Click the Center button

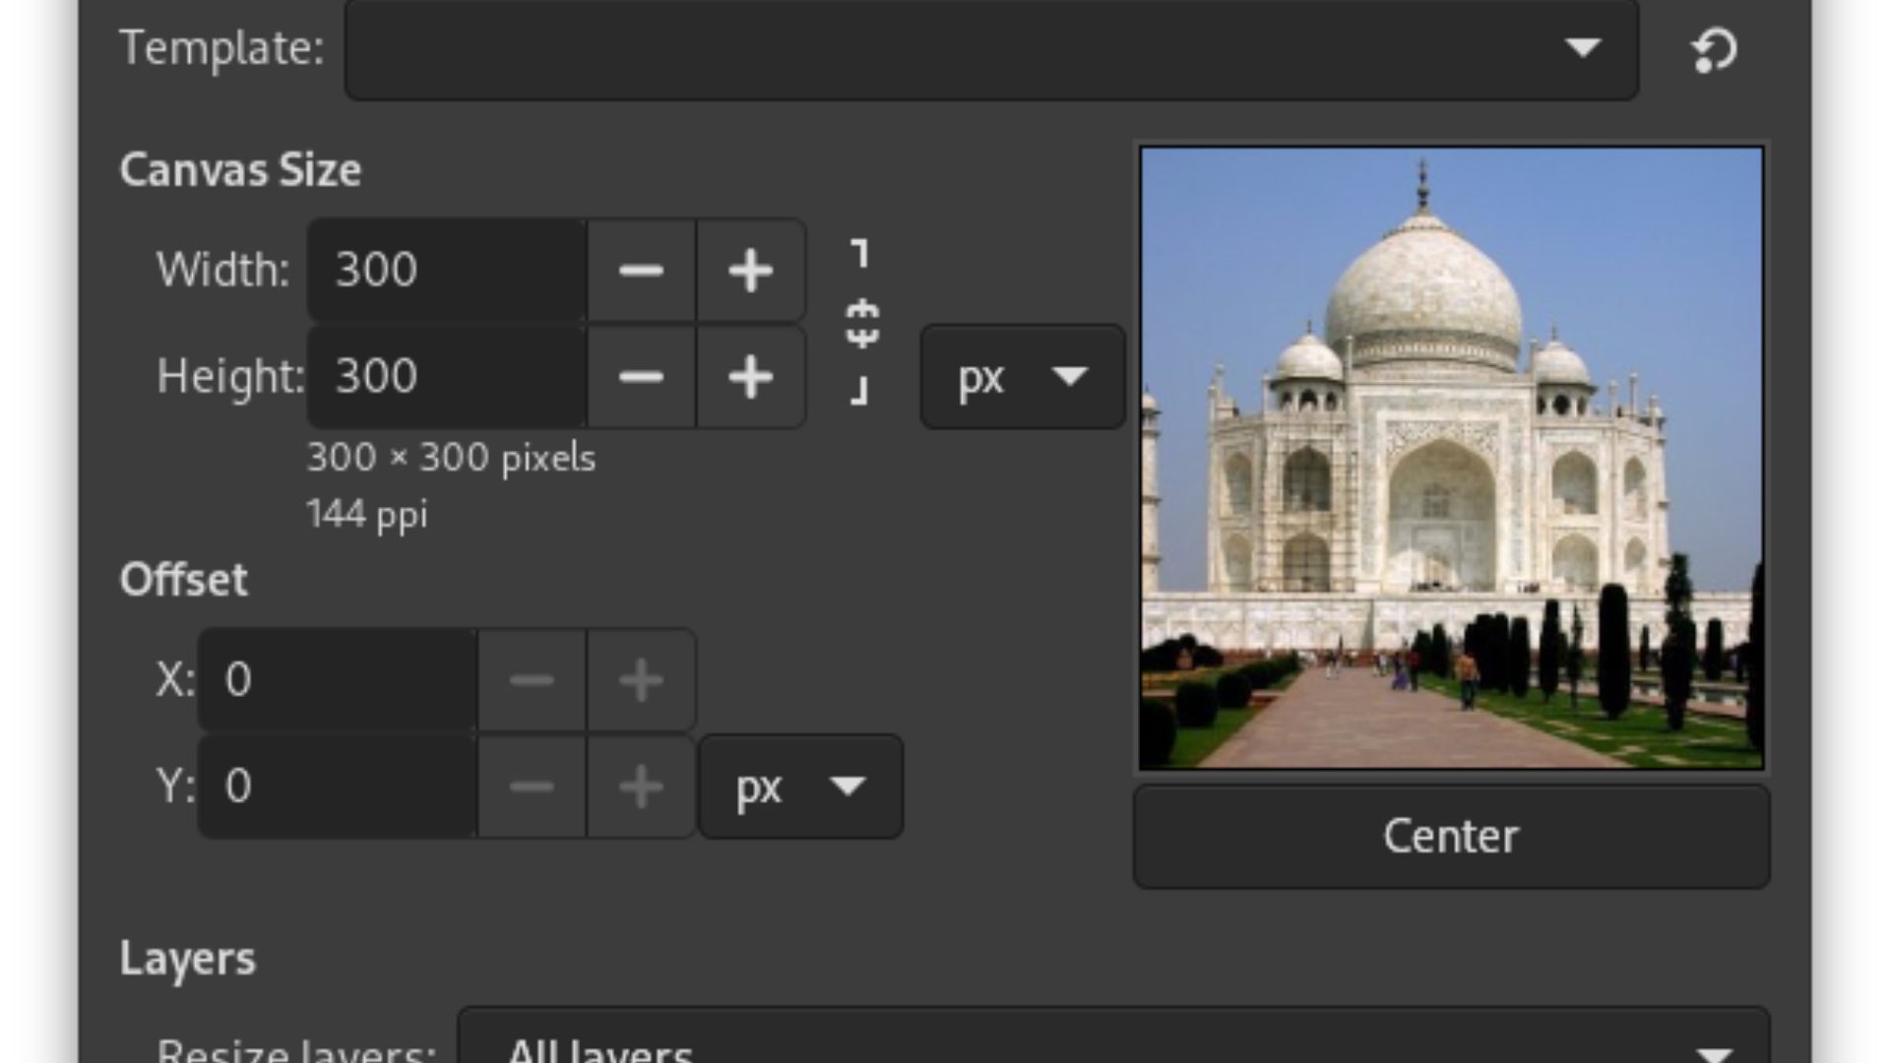(x=1452, y=837)
